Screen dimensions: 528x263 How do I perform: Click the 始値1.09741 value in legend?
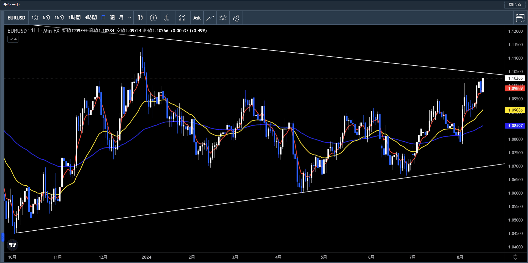click(75, 31)
